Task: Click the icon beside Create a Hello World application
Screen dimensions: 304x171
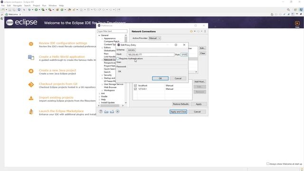Action: pos(31,57)
